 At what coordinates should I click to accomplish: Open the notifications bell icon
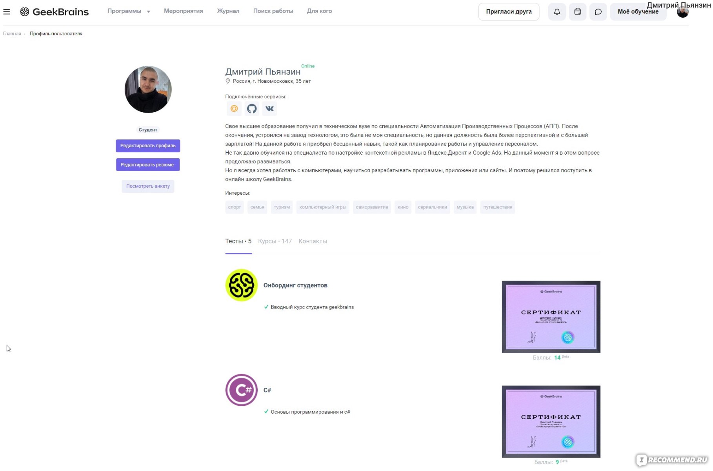[557, 12]
